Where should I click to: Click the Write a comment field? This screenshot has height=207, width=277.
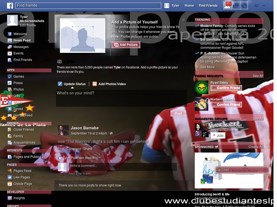click(123, 167)
